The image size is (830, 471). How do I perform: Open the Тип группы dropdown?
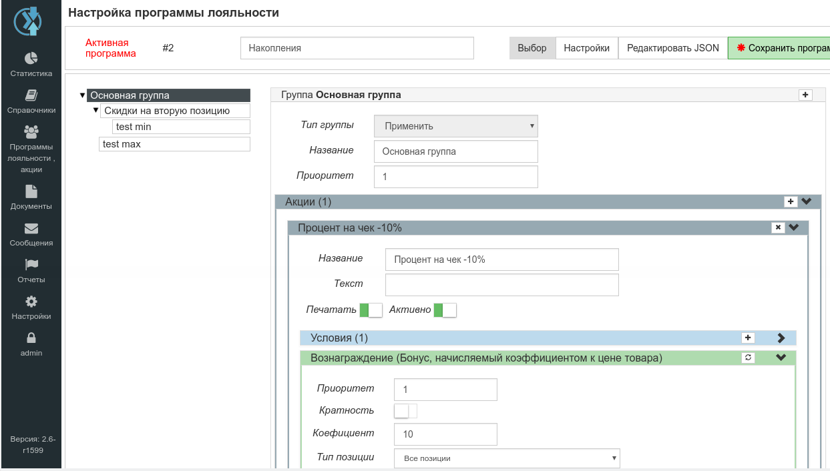pyautogui.click(x=456, y=126)
